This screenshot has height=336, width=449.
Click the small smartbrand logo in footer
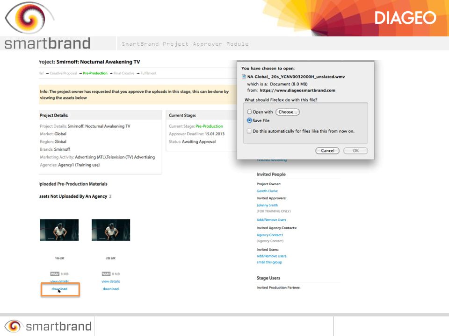click(x=48, y=326)
